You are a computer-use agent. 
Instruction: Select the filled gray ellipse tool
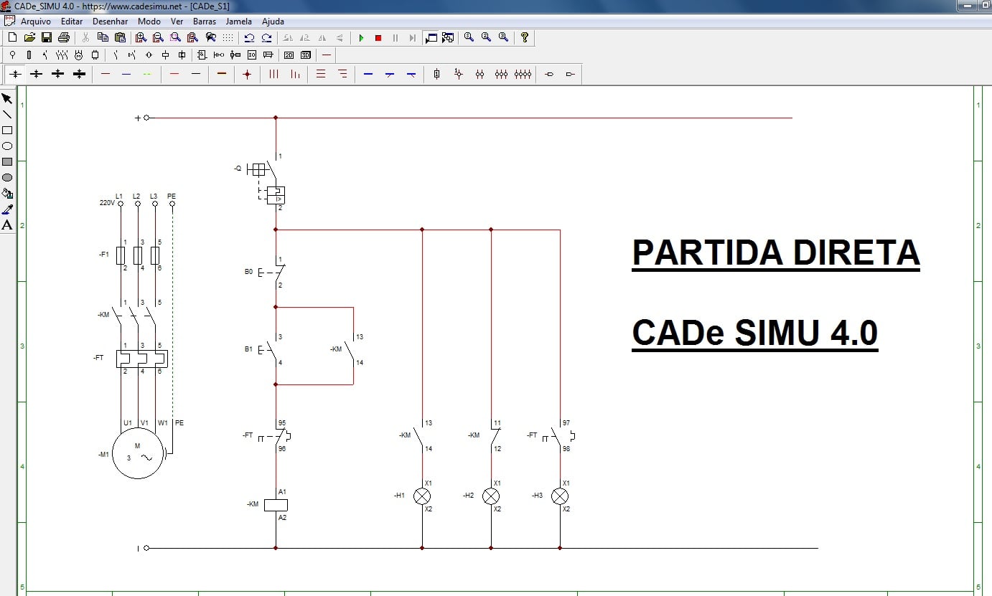coord(7,177)
